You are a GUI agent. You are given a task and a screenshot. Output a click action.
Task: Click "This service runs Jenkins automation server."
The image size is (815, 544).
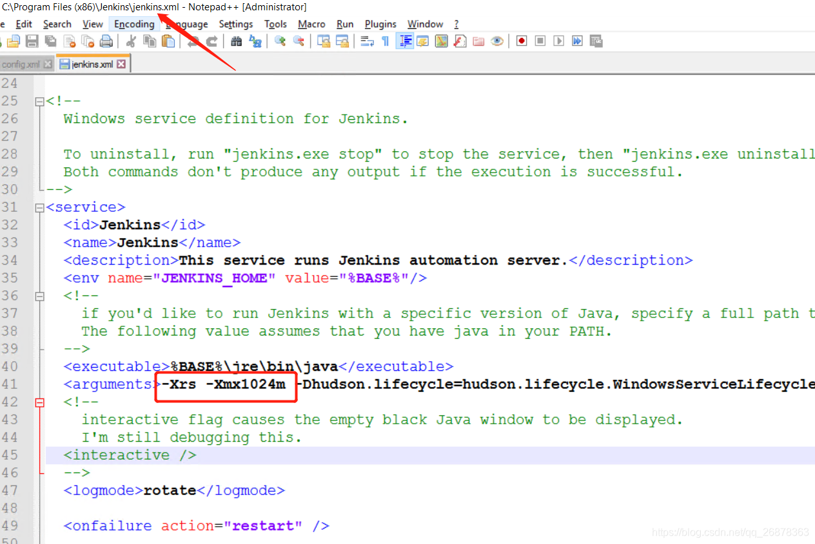[373, 261]
